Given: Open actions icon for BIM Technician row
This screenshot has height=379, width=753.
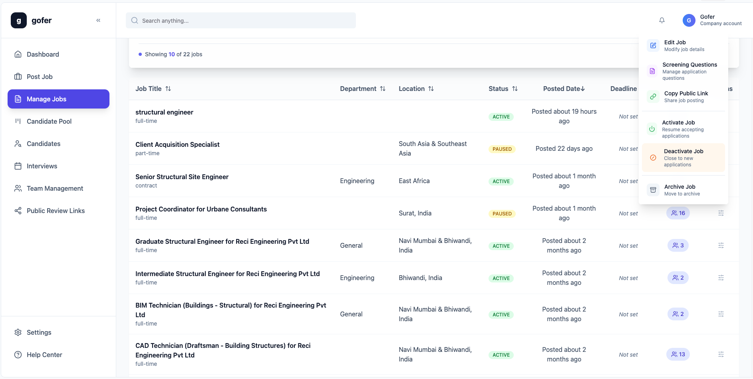Looking at the screenshot, I should tap(721, 314).
